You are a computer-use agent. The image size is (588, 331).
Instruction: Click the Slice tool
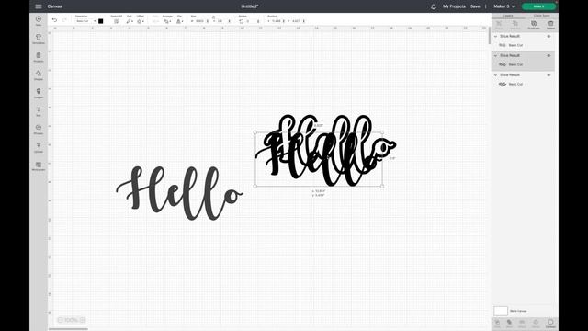pos(497,323)
